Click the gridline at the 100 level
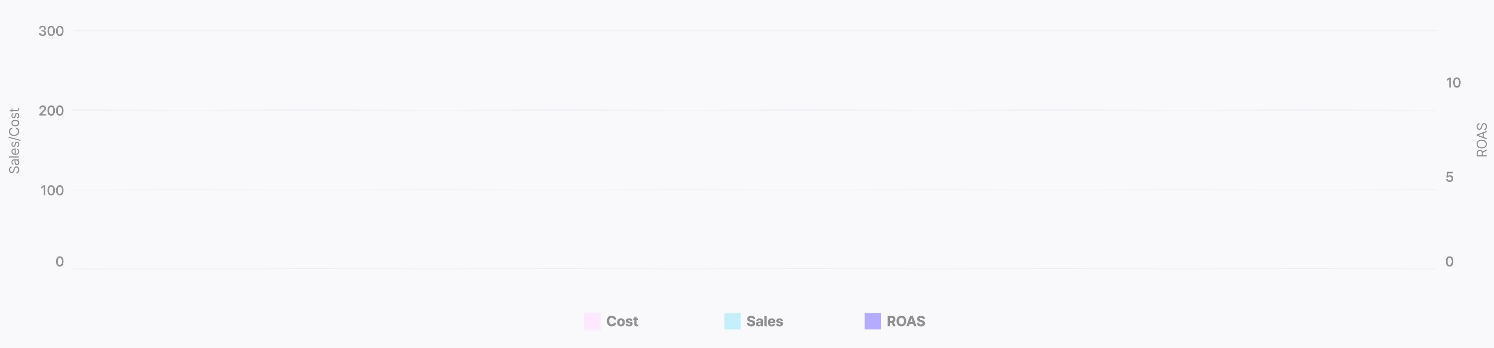 tap(754, 189)
